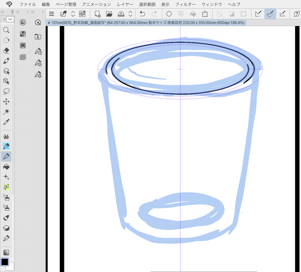Image resolution: width=301 pixels, height=272 pixels.
Task: Open the hamburger command bar menu
Action: (x=52, y=14)
